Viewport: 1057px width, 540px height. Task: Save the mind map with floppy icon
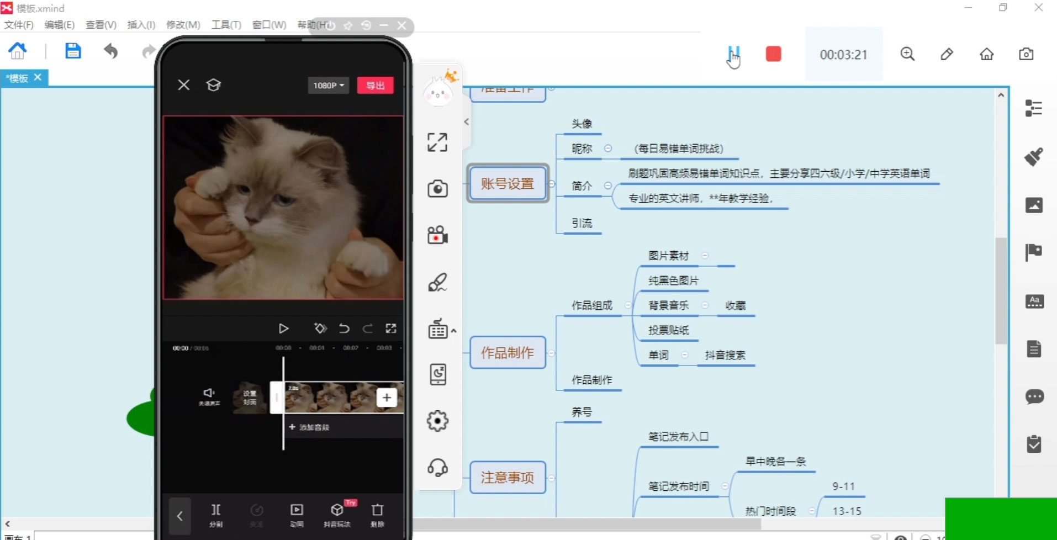[x=73, y=51]
